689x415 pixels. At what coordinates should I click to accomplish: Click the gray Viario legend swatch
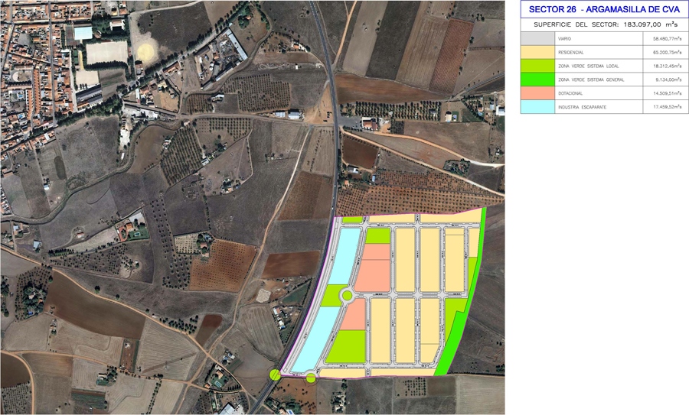click(x=537, y=38)
